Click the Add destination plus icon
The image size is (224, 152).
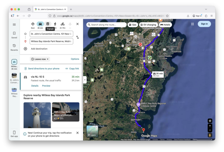25,49
